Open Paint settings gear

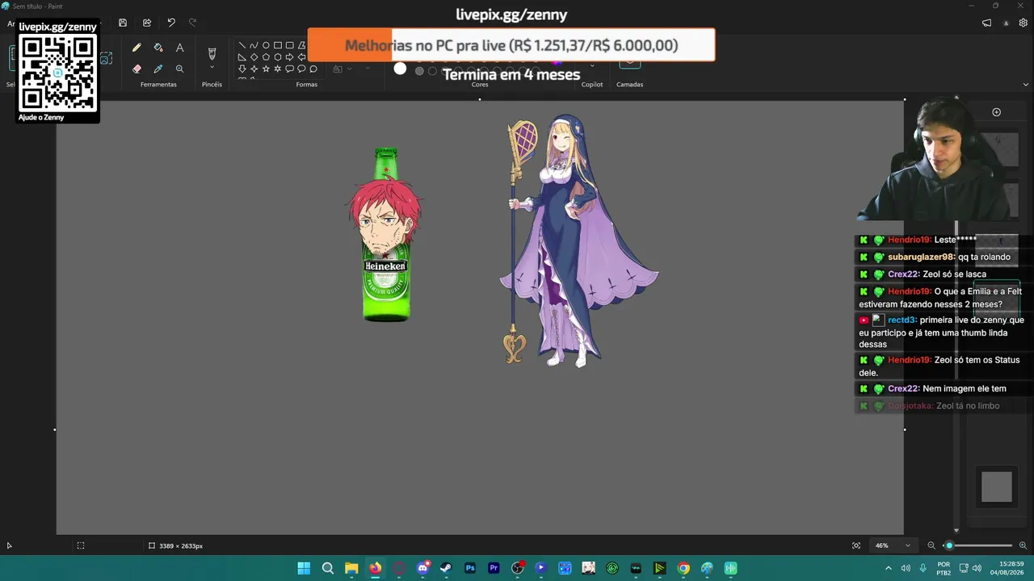click(x=1023, y=23)
